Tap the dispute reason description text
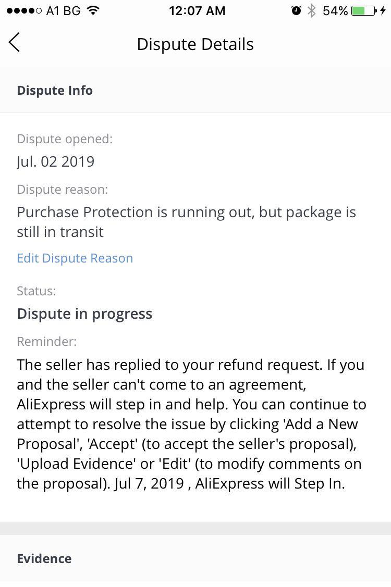 point(186,222)
